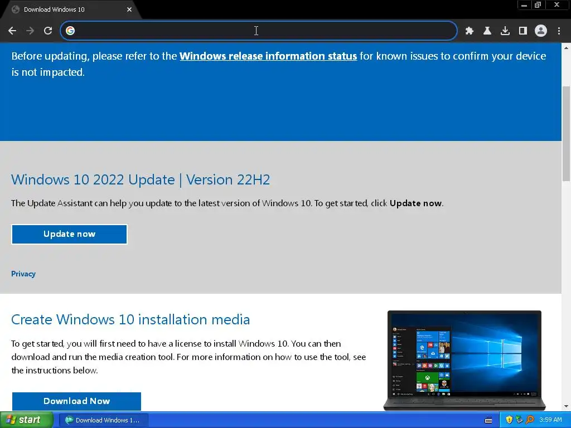Open Windows release information status link
The image size is (571, 428).
[x=268, y=56]
